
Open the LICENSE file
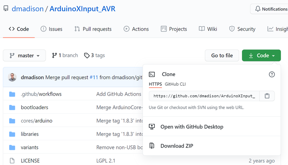click(x=30, y=161)
